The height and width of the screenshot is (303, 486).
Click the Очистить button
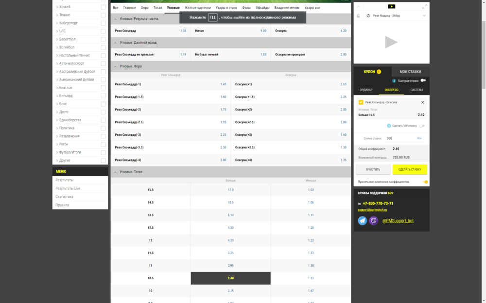click(373, 169)
